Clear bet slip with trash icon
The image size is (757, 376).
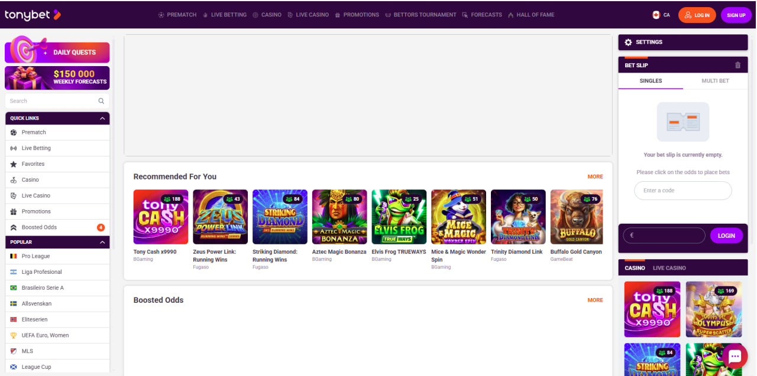click(x=737, y=66)
